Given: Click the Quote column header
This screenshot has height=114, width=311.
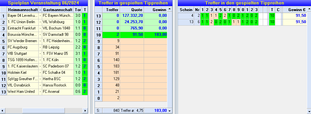Looking at the screenshot, I should click(x=132, y=9).
